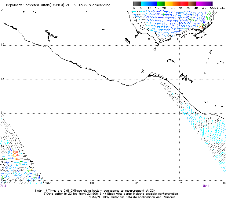This screenshot has height=199, width=226.
Task: Click the latitude label '20'
Action: 2,10
